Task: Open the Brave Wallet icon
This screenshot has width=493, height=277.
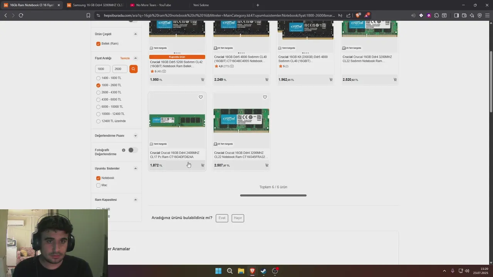Action: (x=464, y=15)
